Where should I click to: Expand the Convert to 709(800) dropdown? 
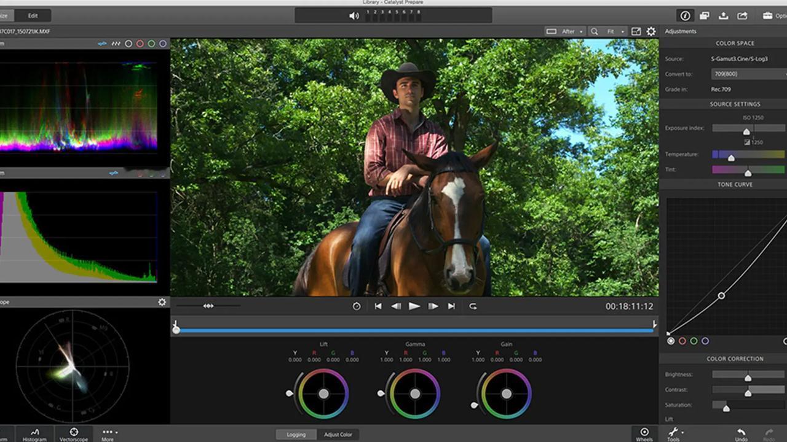point(749,74)
